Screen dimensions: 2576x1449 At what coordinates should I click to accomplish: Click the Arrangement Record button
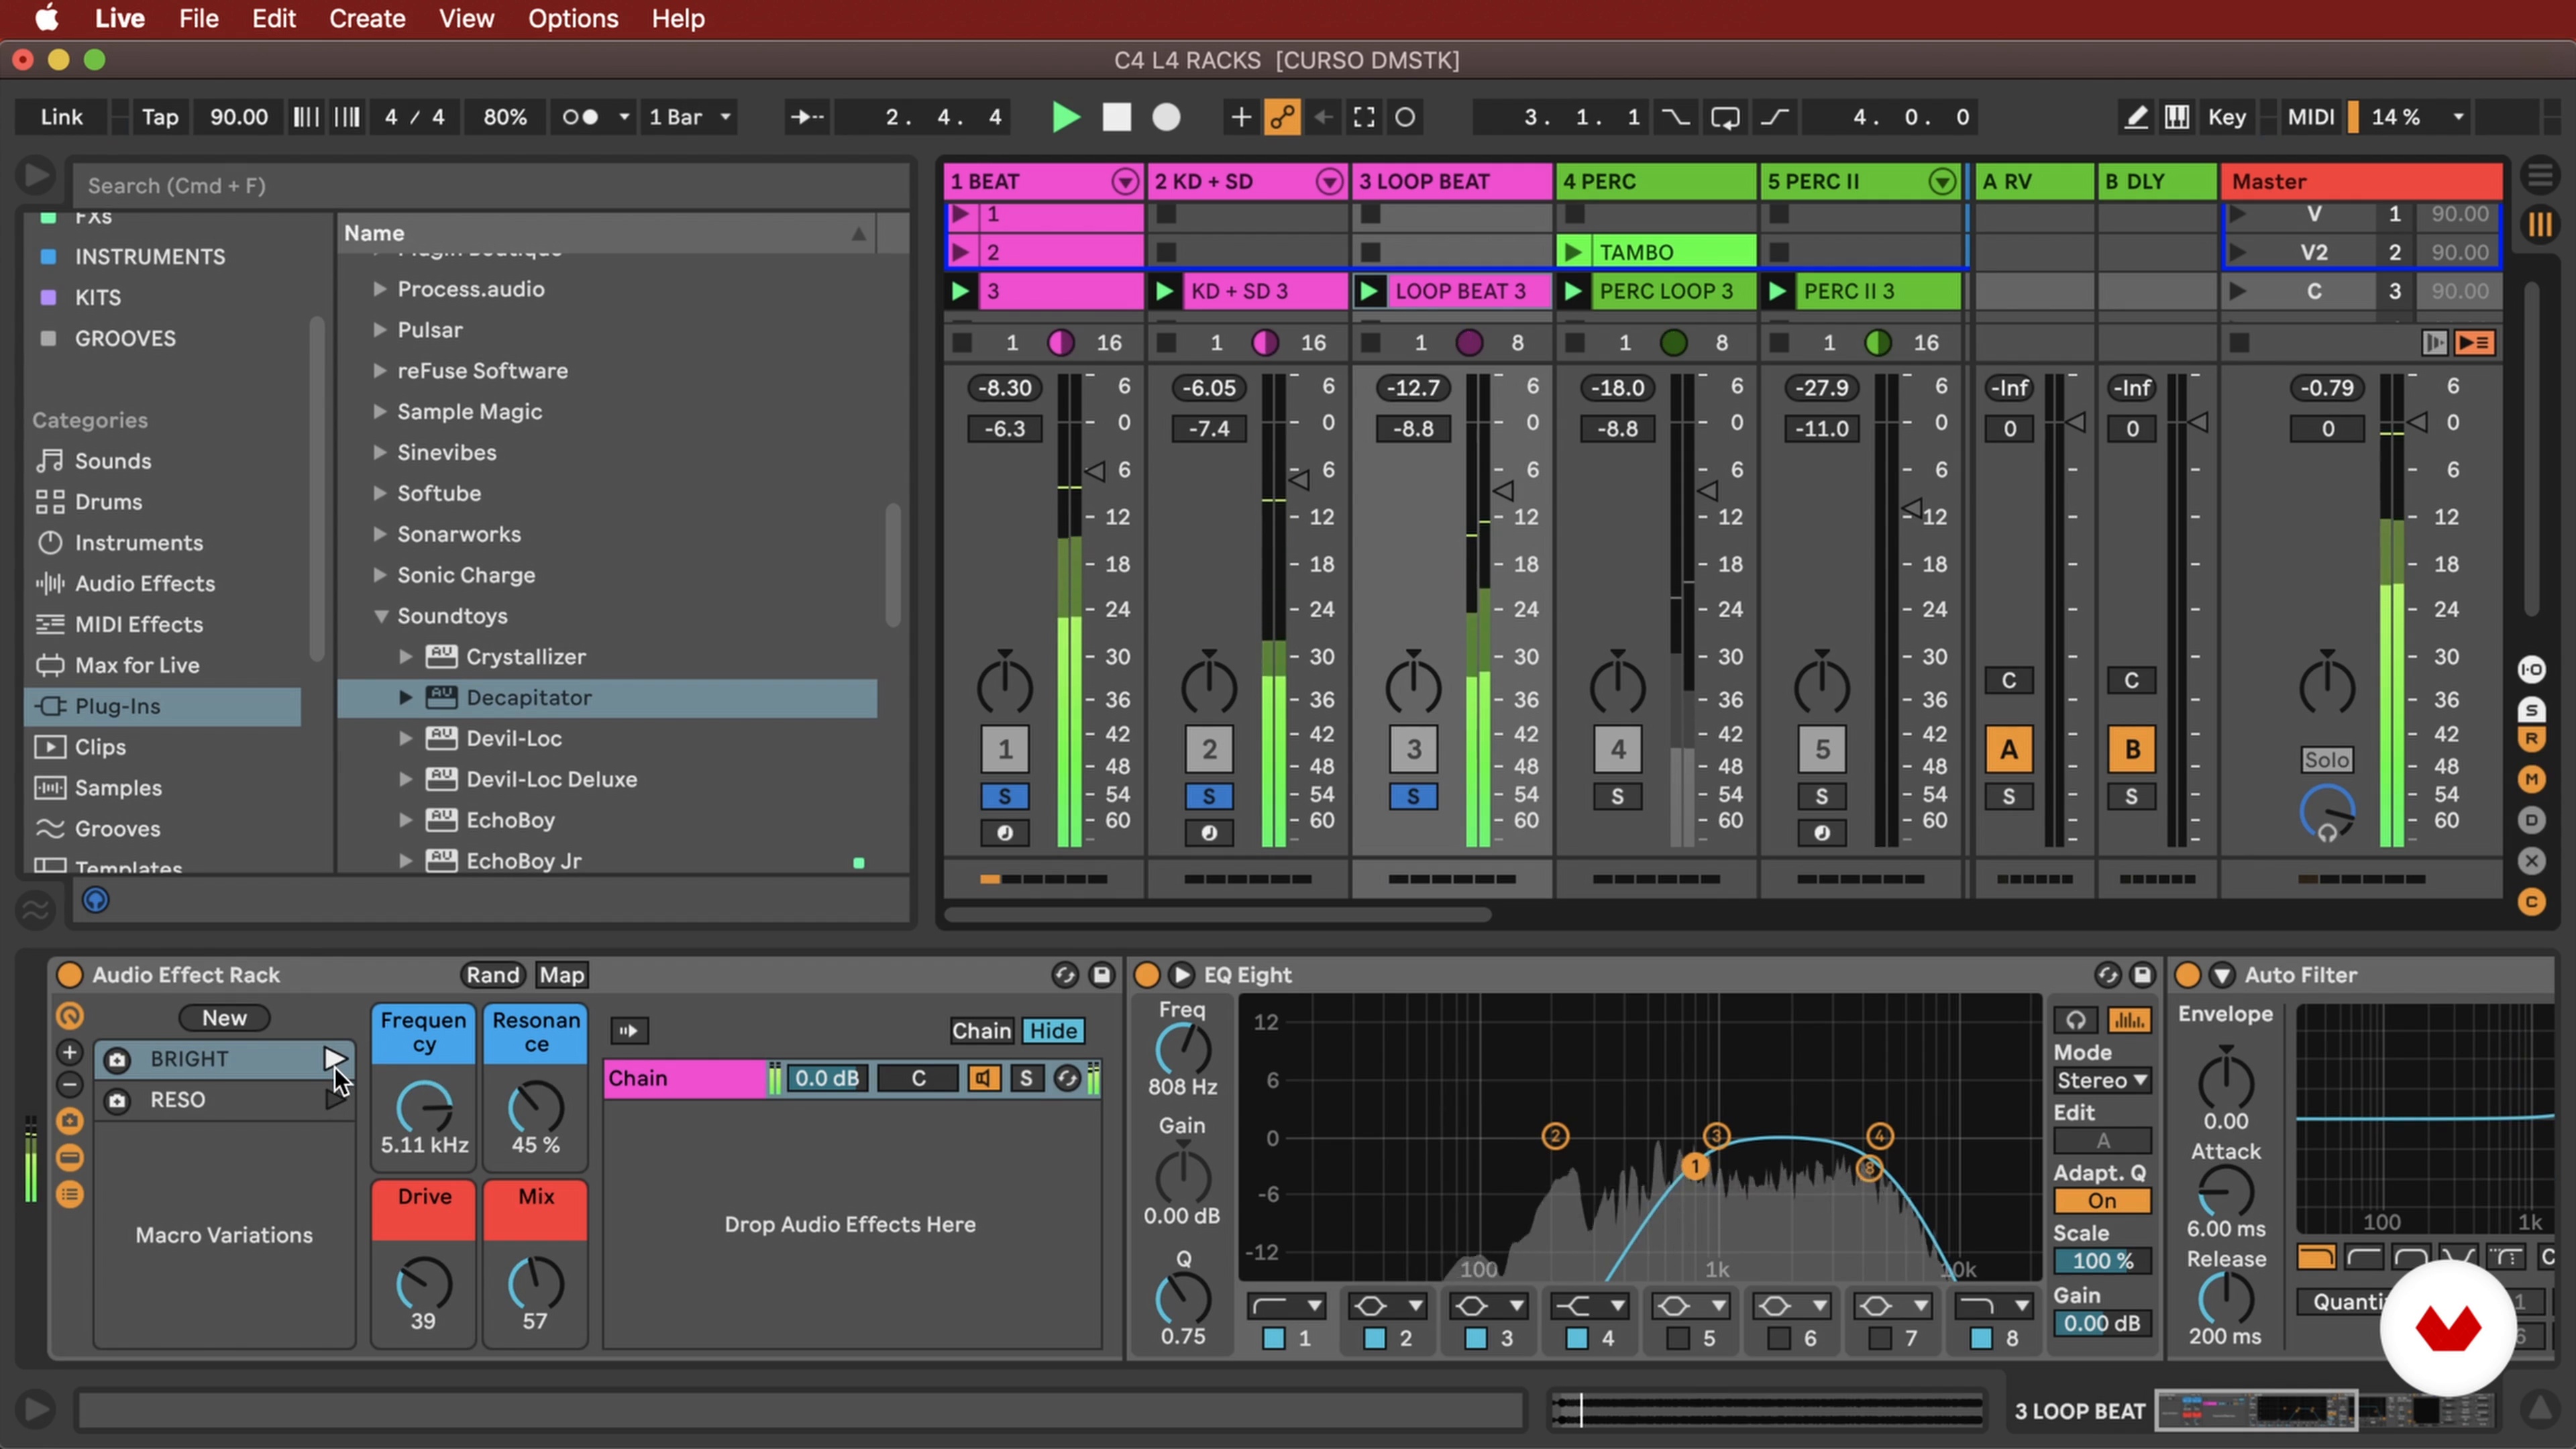coord(1166,117)
